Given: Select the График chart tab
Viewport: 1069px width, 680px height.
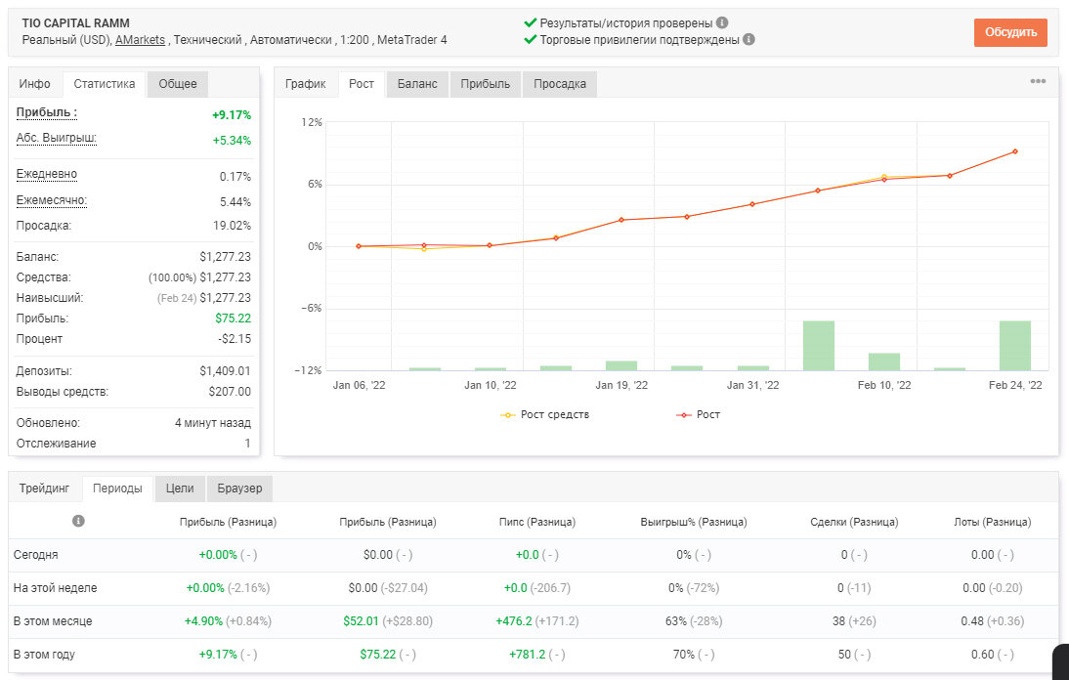Looking at the screenshot, I should (306, 84).
